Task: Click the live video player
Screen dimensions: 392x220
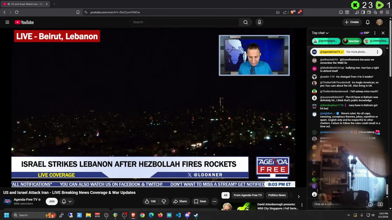Action: click(x=153, y=107)
